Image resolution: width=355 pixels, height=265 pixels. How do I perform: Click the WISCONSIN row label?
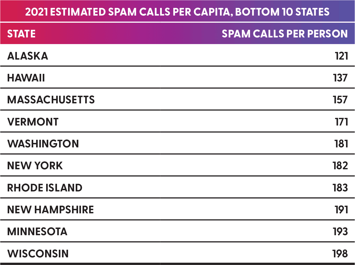pos(38,254)
